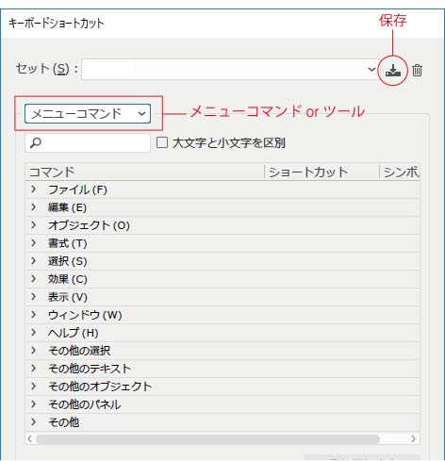Screen dimensions: 445x461
Task: Expand the 表示 (V) row chevron
Action: 34,297
